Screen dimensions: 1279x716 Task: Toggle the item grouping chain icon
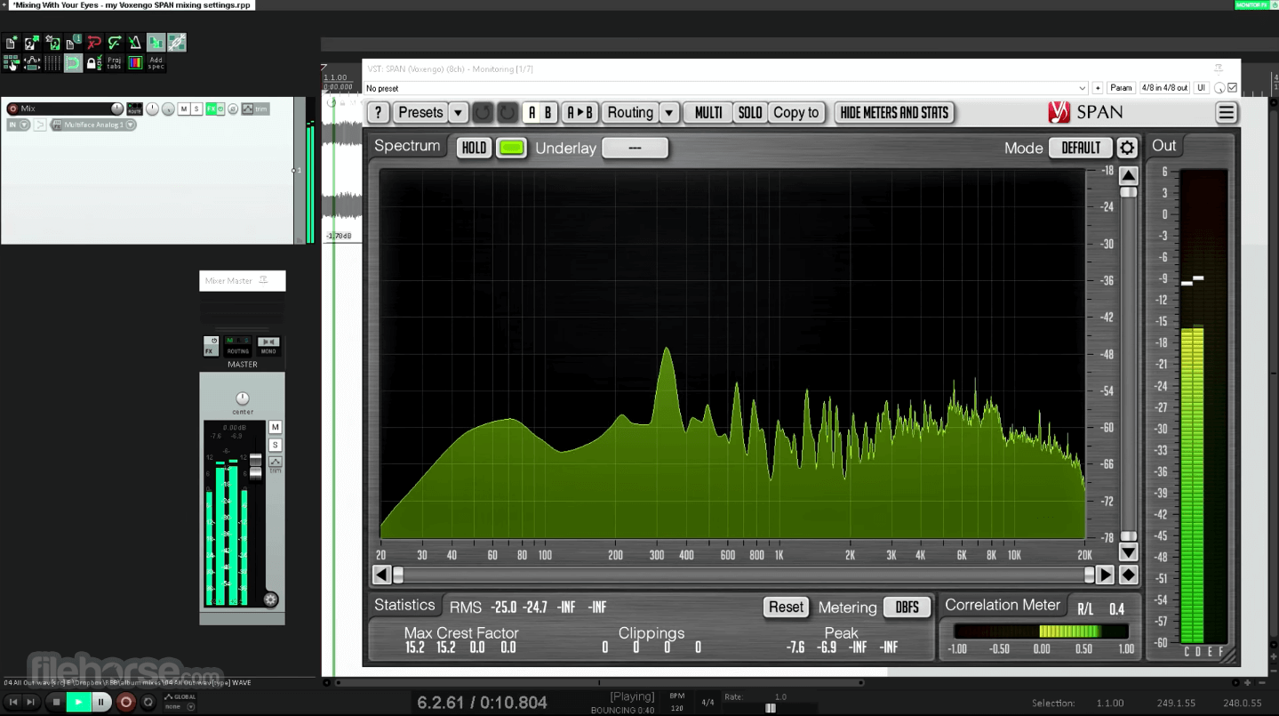coord(176,43)
